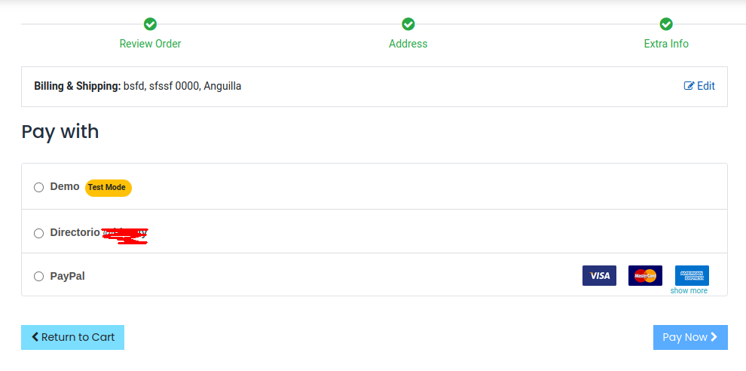Viewport: 746px width, 371px height.
Task: Click the pencil edit icon beside Edit
Action: point(689,86)
